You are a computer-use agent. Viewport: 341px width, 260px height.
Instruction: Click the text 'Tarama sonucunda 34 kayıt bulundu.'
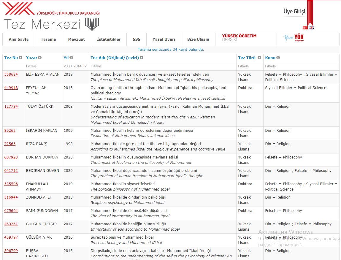(x=171, y=49)
